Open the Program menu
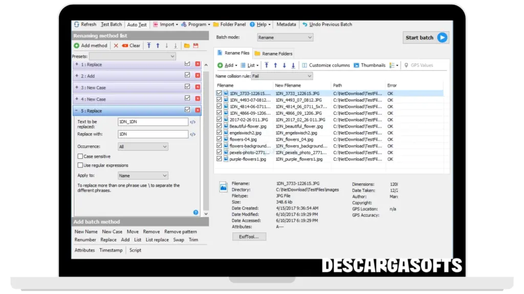Viewport: 524px width, 294px height. pyautogui.click(x=196, y=24)
